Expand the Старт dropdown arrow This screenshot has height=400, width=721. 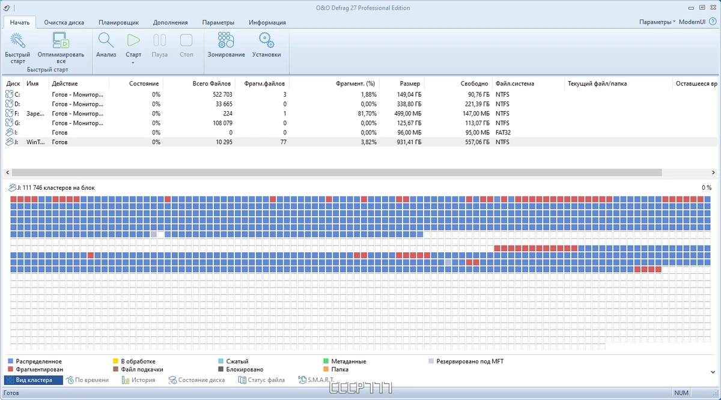pyautogui.click(x=133, y=62)
